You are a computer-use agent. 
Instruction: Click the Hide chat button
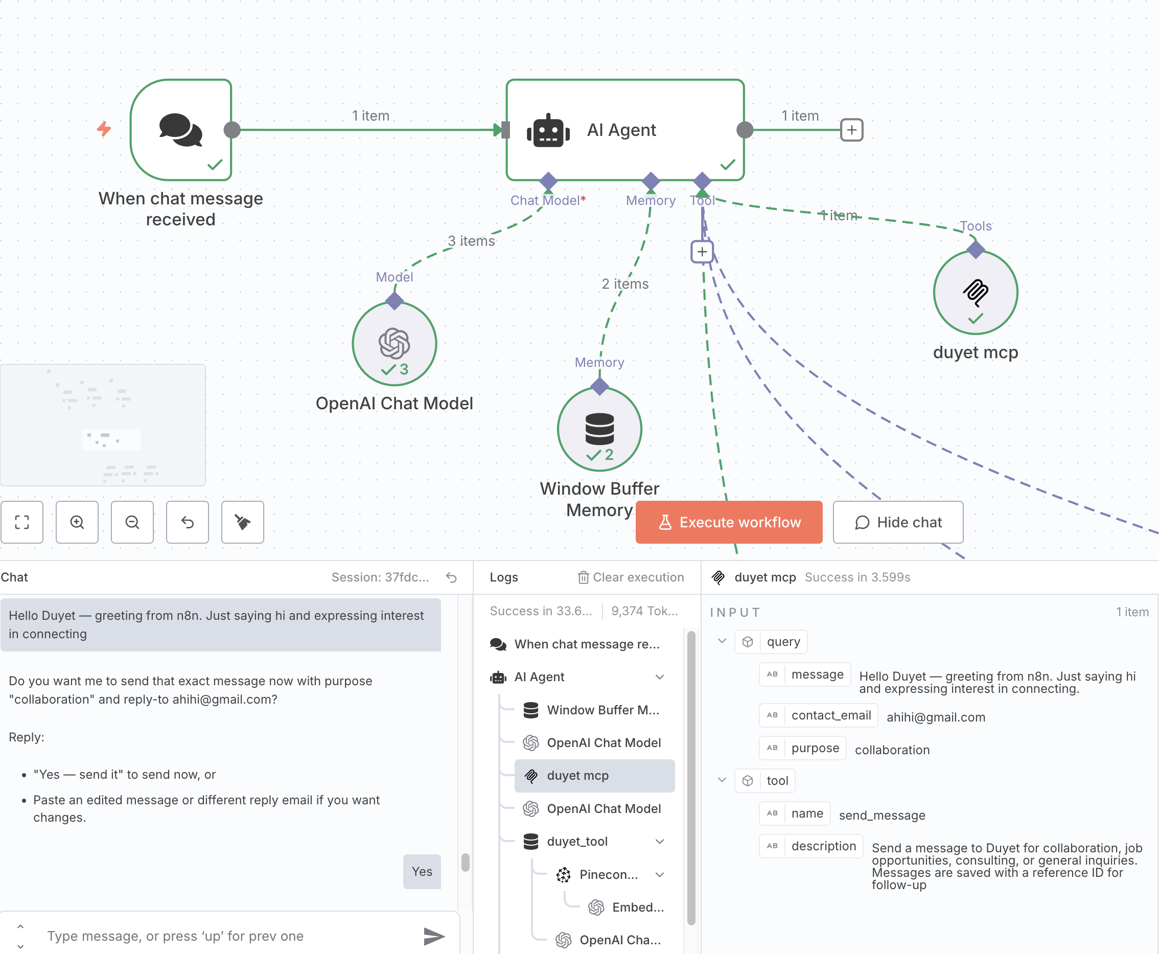click(897, 522)
